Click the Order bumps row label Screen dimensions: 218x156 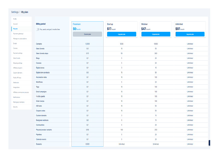point(40,101)
